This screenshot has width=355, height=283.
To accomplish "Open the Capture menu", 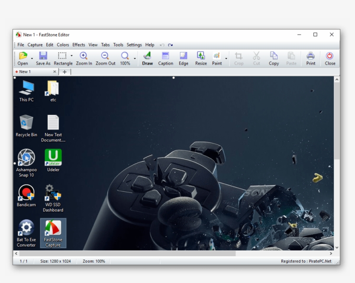I will [35, 45].
